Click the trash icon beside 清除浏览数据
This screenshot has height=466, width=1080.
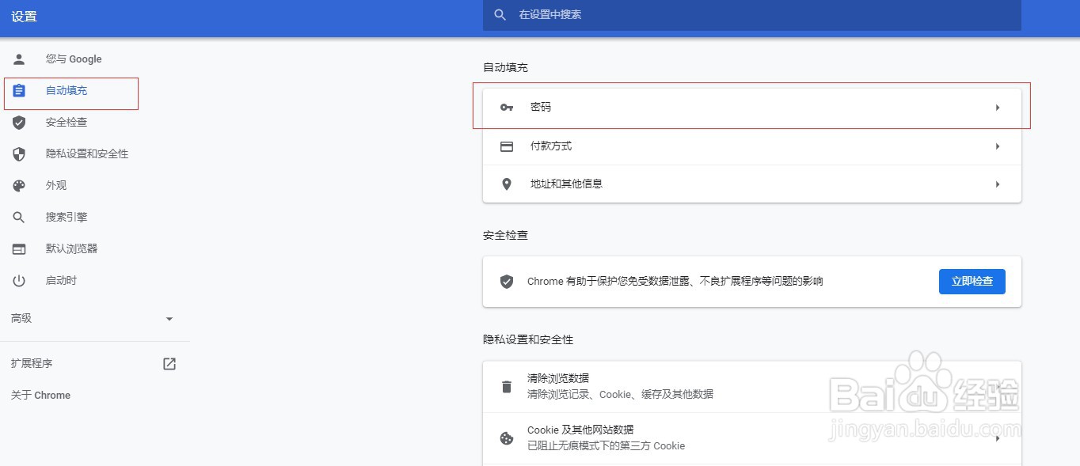506,387
